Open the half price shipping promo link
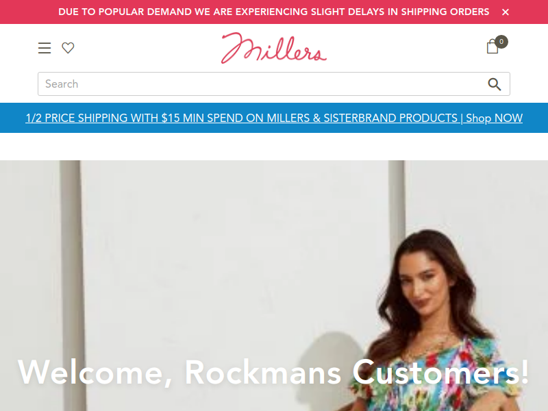This screenshot has width=548, height=411. point(274,118)
